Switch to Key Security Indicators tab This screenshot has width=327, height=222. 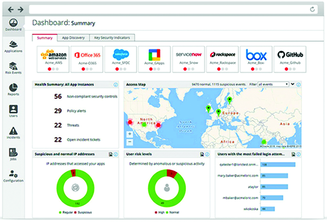point(112,38)
